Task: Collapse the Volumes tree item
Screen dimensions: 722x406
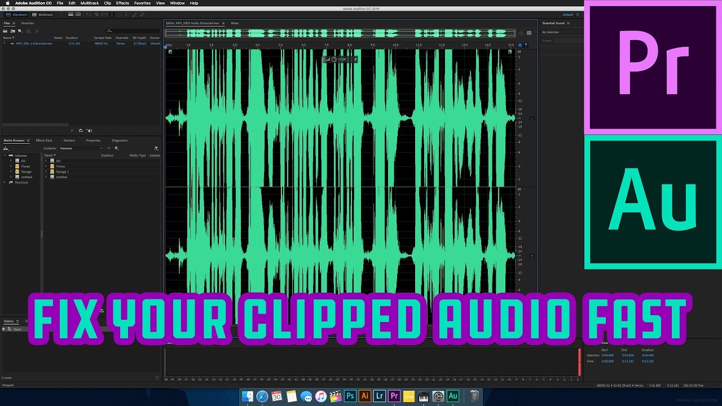Action: pyautogui.click(x=5, y=156)
